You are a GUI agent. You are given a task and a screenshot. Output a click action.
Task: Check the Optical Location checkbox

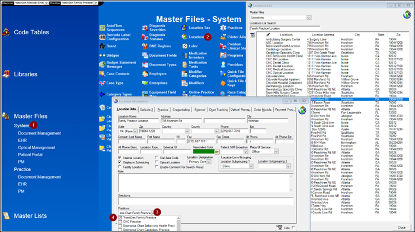157,162
